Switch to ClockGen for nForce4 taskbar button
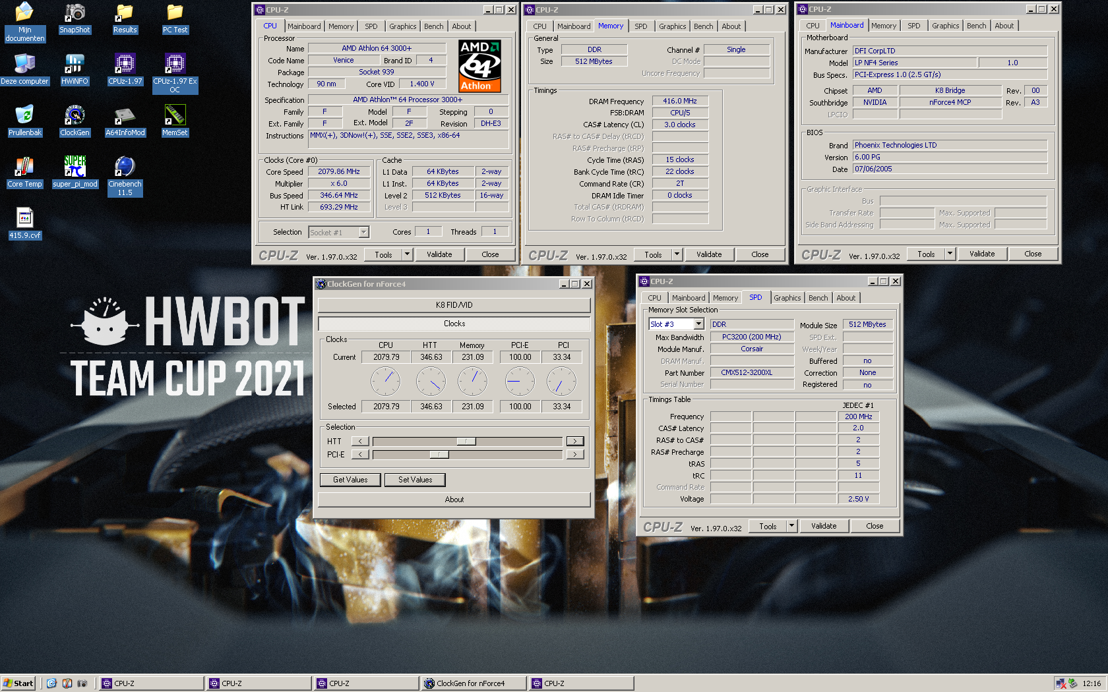Screen dimensions: 1108x692 point(474,683)
